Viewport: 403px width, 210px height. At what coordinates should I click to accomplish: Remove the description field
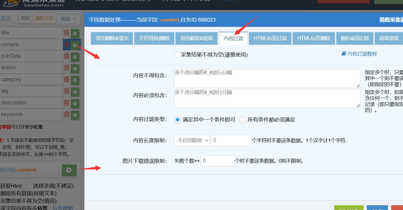[66, 103]
